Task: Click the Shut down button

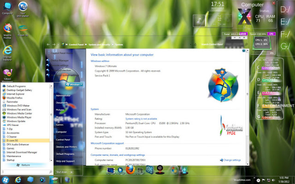Action: click(x=62, y=172)
